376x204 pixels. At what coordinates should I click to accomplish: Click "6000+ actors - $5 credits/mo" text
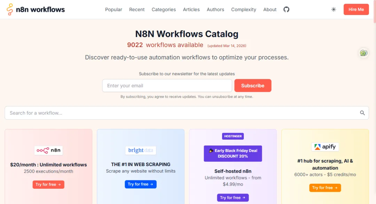(x=325, y=175)
